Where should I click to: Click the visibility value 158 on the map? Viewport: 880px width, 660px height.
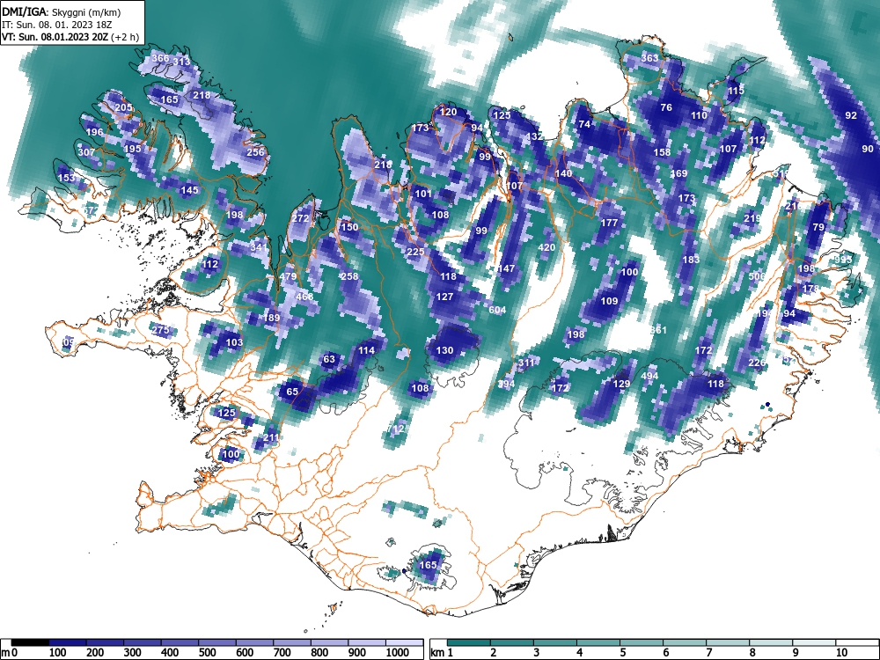pyautogui.click(x=663, y=152)
